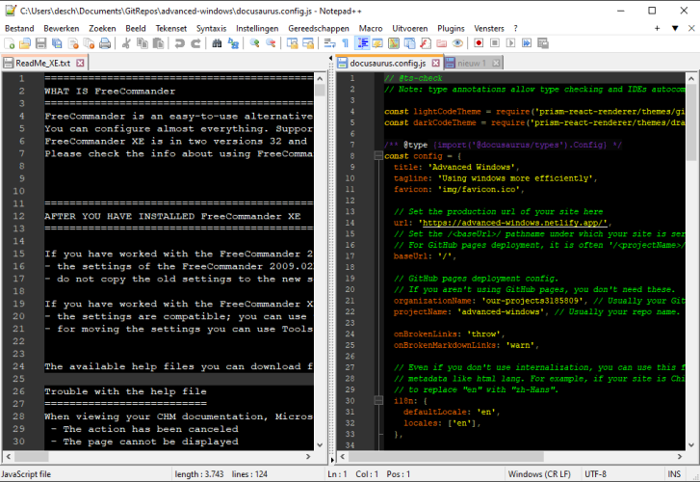The width and height of the screenshot is (700, 482).
Task: Collapse the 'const config' fold at line 8
Action: tap(378, 155)
